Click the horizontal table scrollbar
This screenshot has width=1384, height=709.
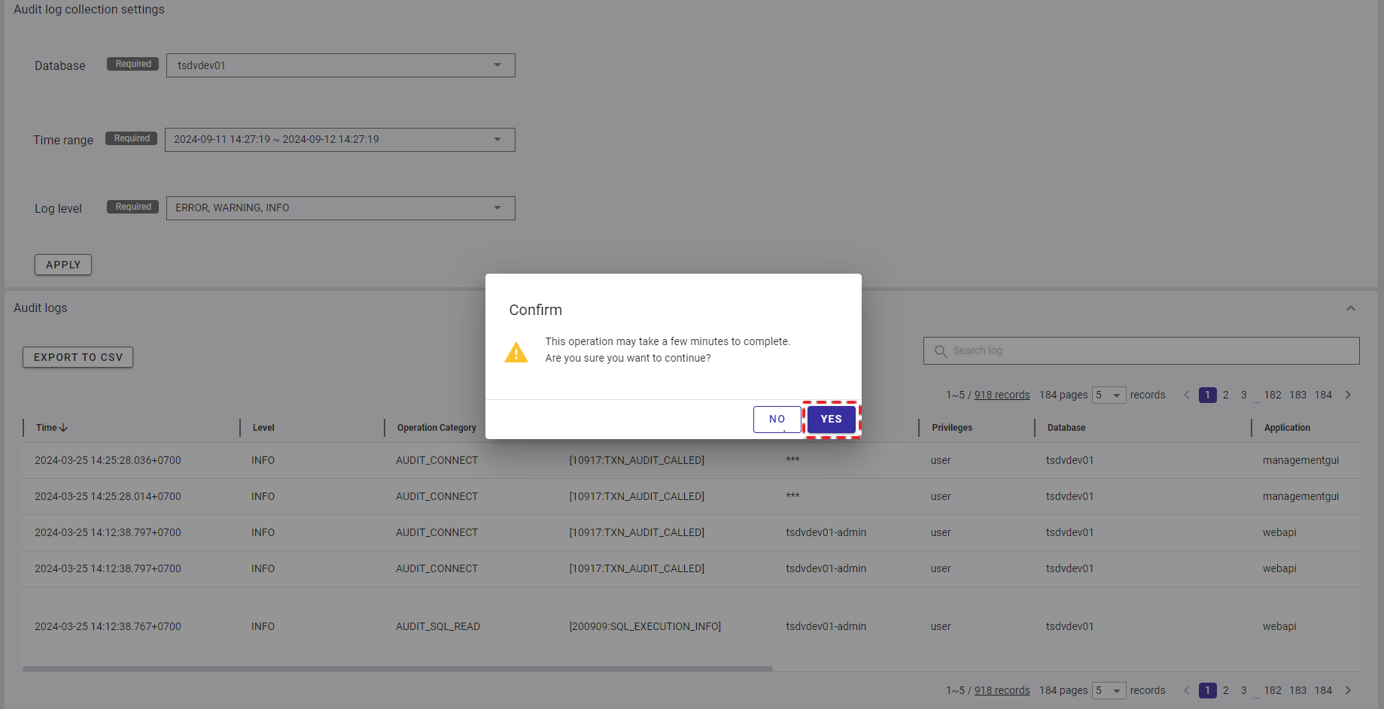397,668
